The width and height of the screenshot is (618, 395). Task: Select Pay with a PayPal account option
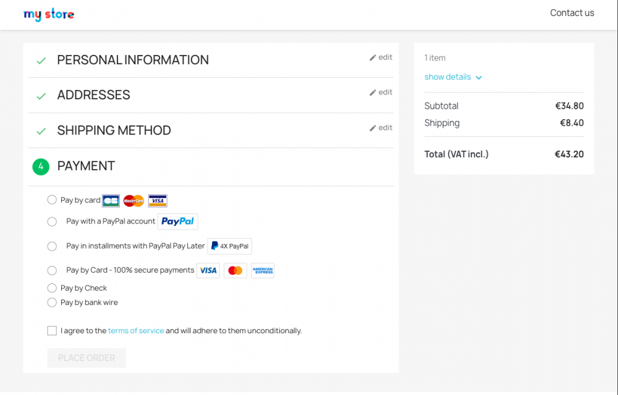52,222
